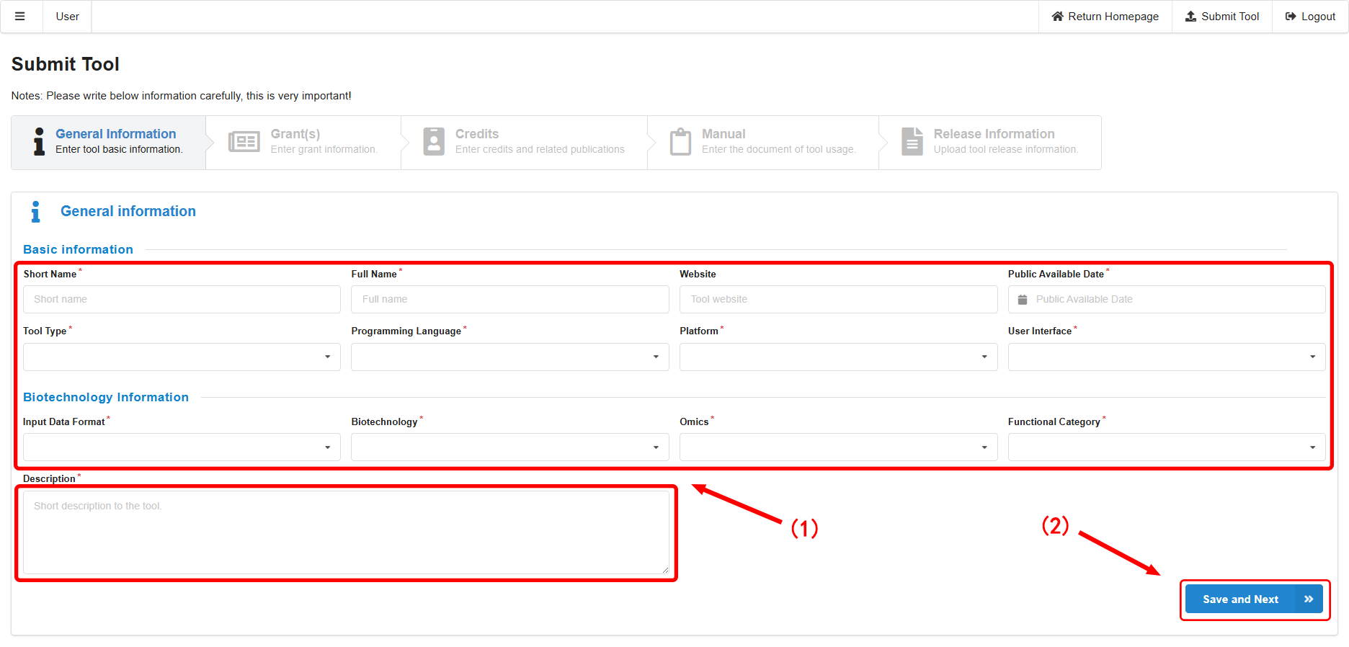Image resolution: width=1349 pixels, height=647 pixels.
Task: Click the General Information step info icon
Action: (39, 142)
